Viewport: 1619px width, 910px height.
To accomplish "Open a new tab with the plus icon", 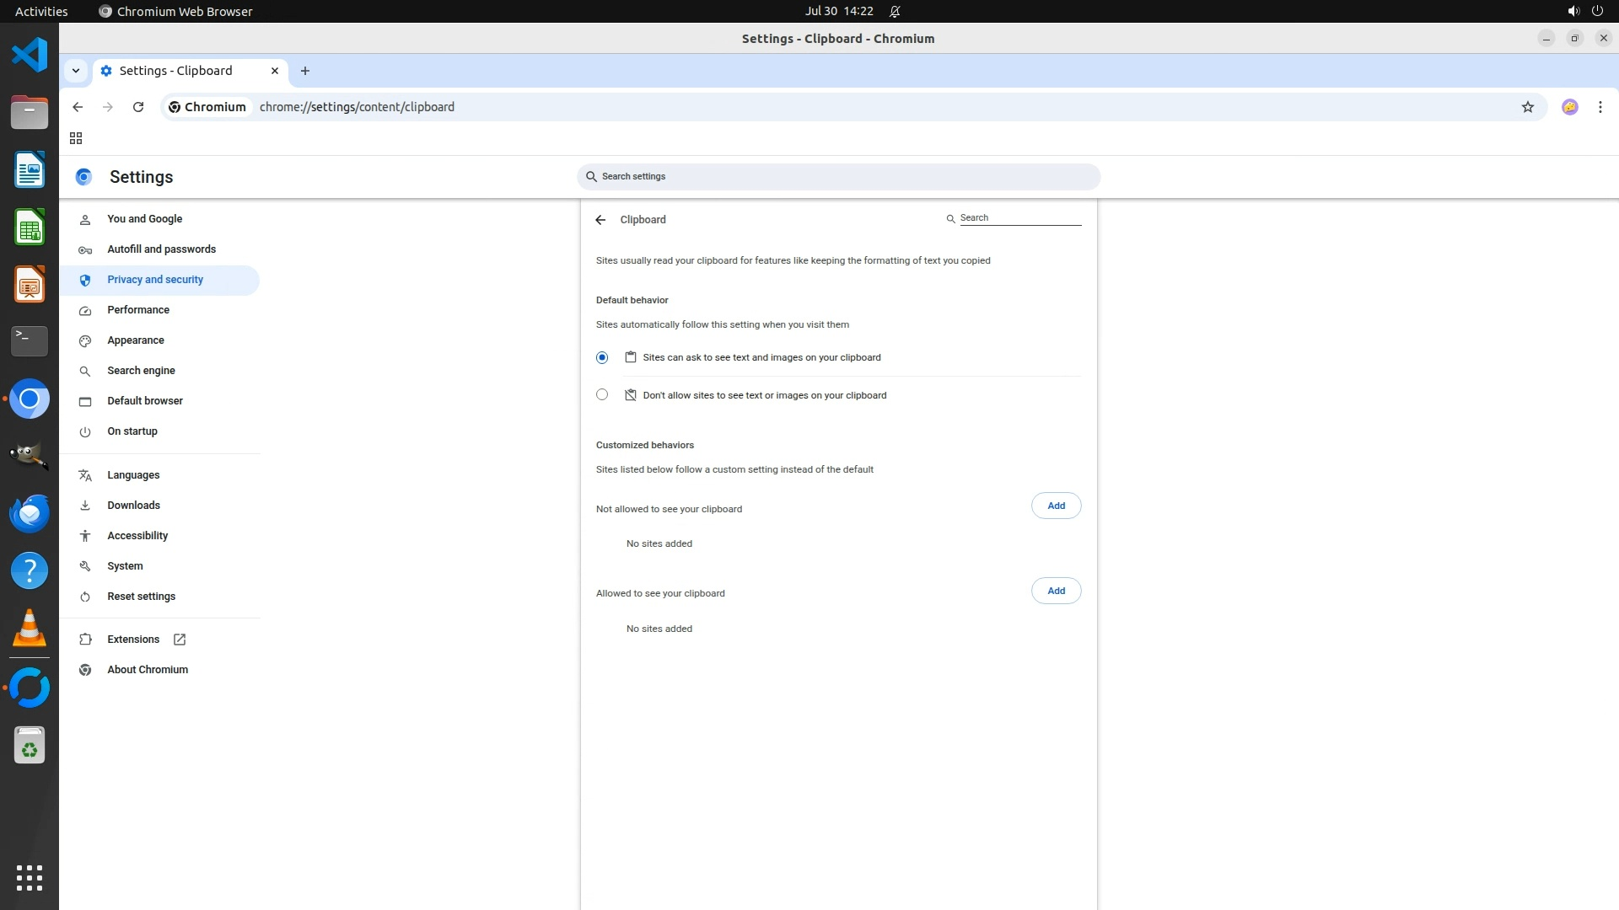I will 305,71.
